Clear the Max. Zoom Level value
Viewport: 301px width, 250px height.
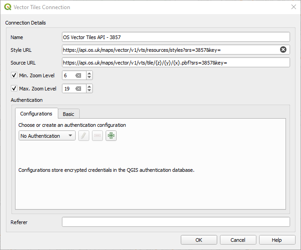coord(78,89)
